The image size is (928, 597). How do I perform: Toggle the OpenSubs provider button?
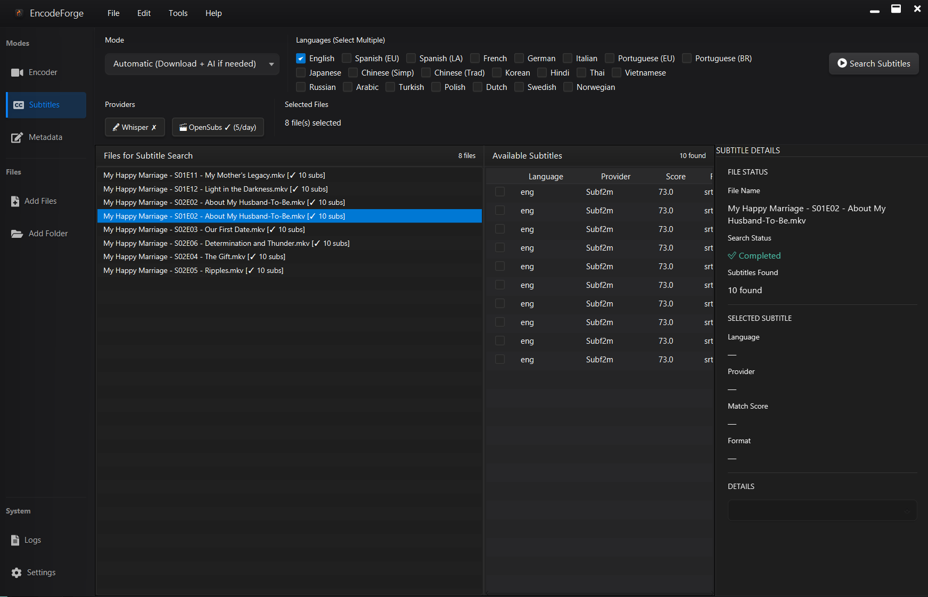[x=218, y=127]
